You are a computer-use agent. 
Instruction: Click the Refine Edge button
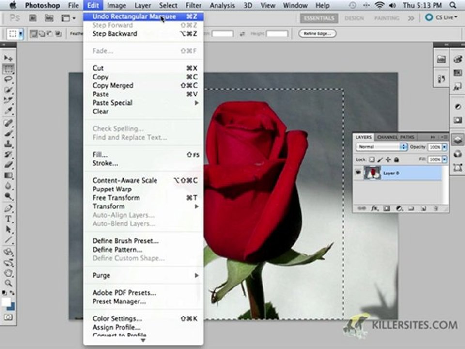317,33
